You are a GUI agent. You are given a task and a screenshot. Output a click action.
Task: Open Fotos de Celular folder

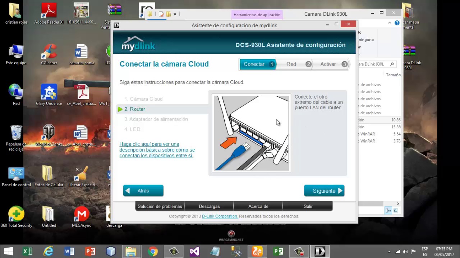click(x=49, y=176)
